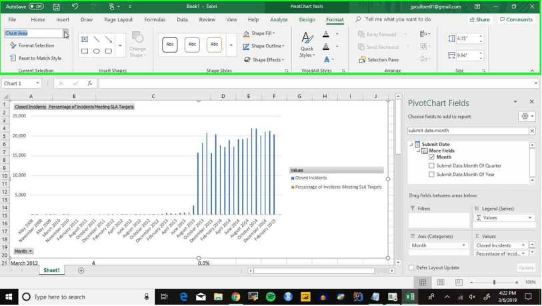Collapse the More Fields node
This screenshot has width=542, height=306.
click(x=418, y=151)
